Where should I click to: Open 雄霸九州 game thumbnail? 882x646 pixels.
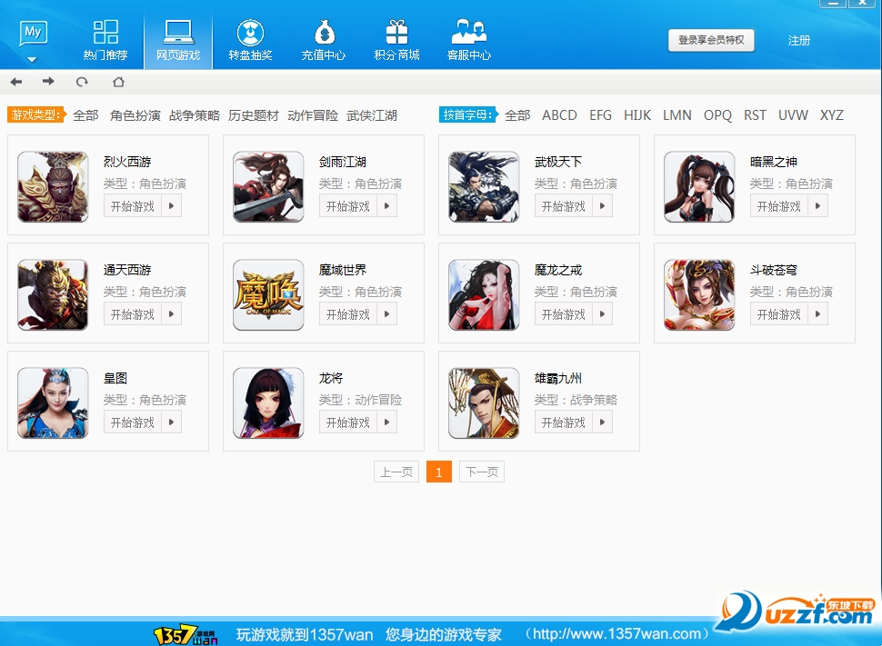(x=484, y=403)
